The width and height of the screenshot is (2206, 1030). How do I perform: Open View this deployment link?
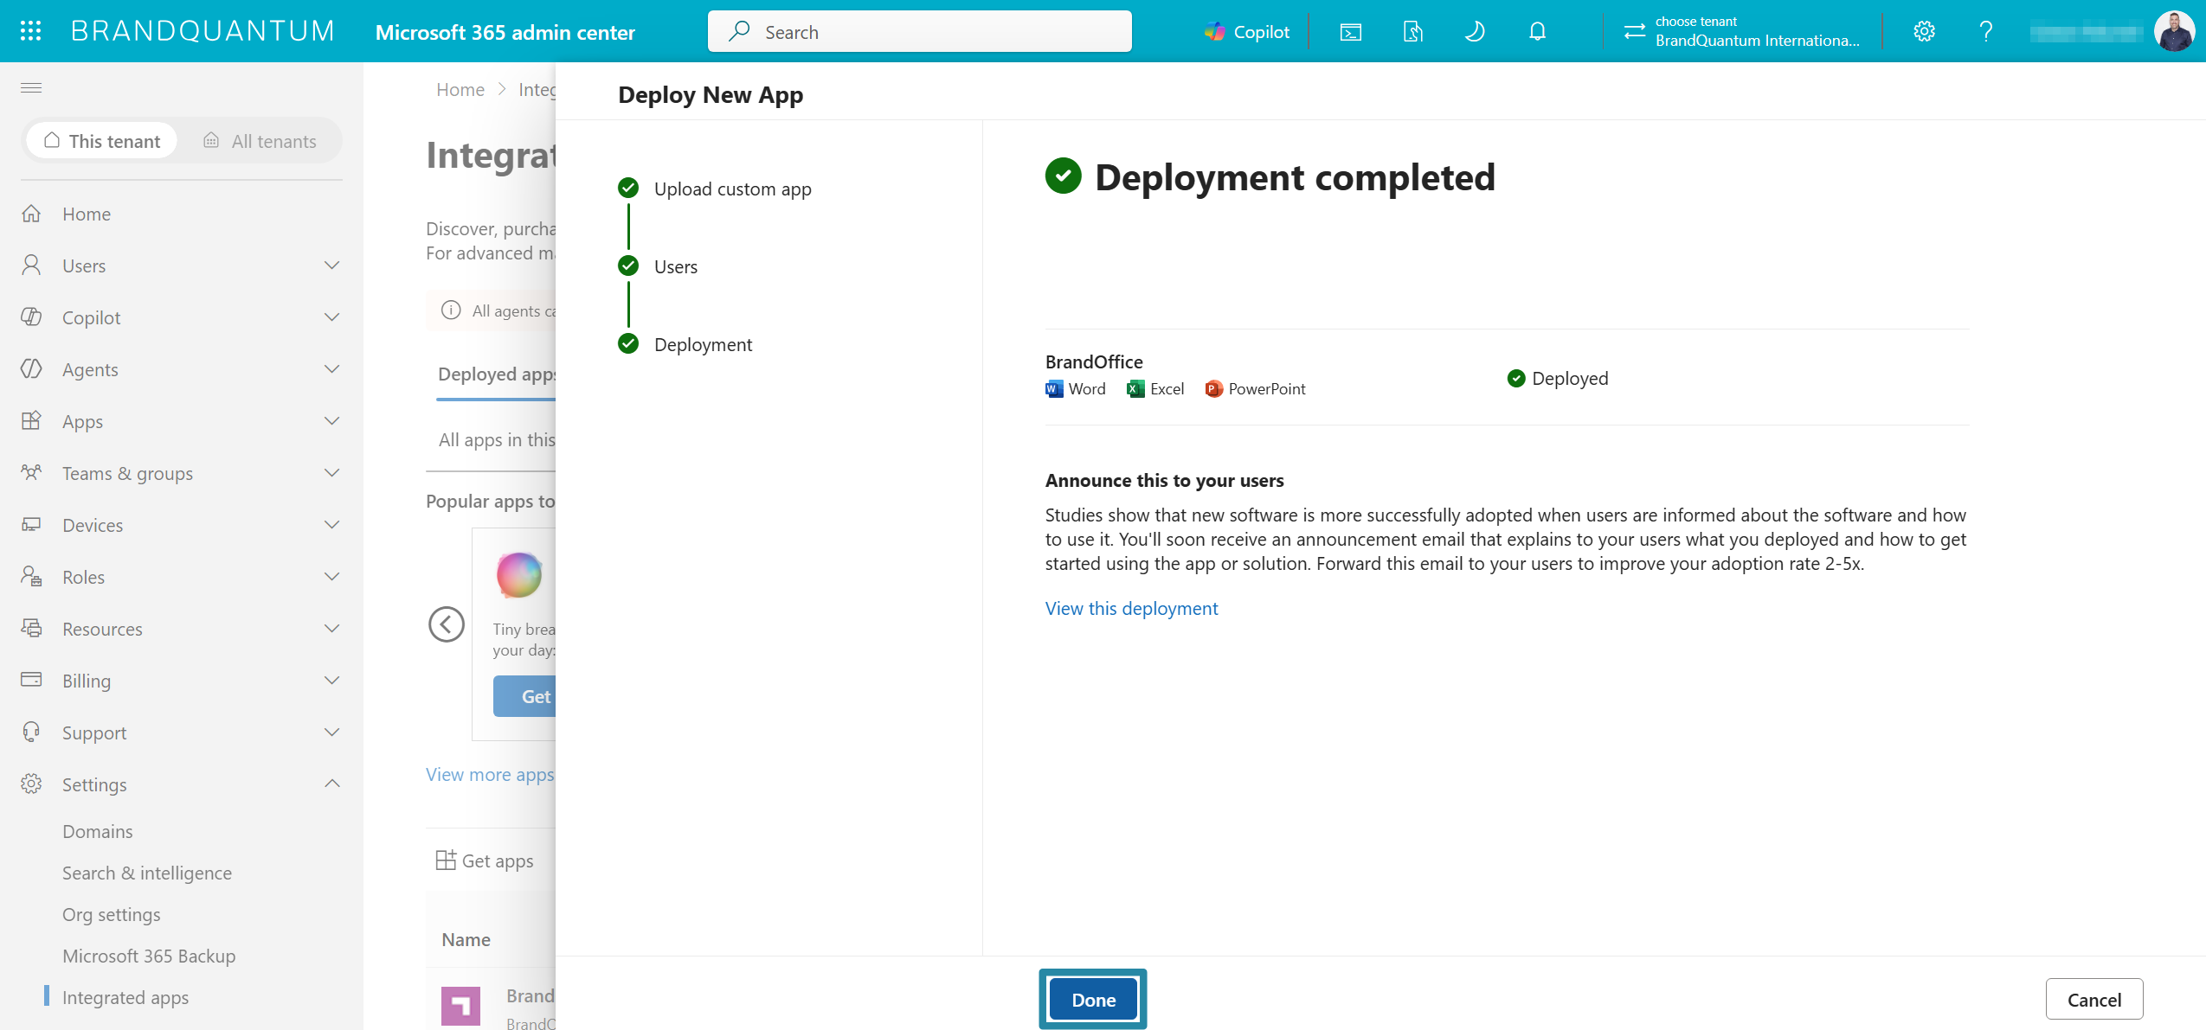[x=1131, y=608]
